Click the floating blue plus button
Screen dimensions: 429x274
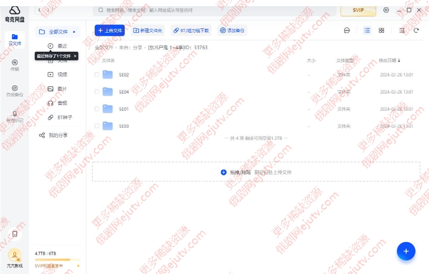(406, 251)
